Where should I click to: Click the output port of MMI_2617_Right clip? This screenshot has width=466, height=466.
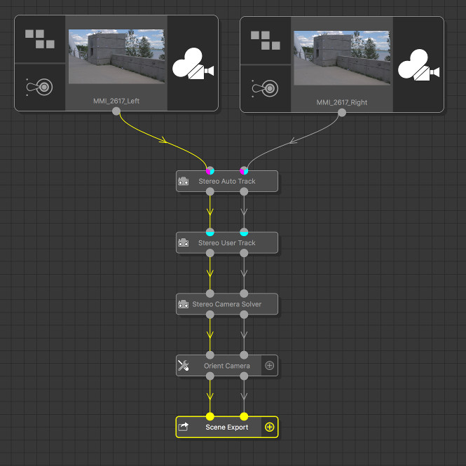point(342,113)
